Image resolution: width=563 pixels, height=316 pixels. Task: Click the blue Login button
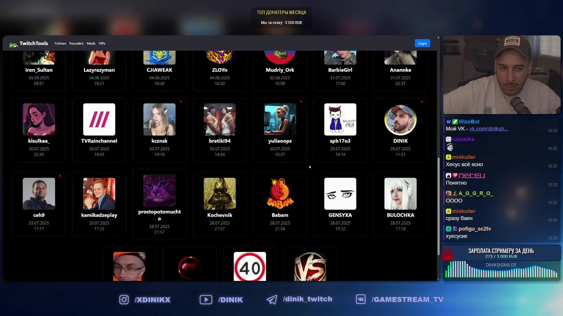(x=422, y=43)
